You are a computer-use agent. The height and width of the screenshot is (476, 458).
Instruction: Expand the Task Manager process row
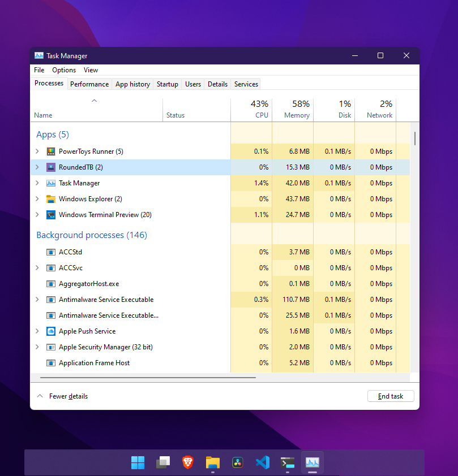pyautogui.click(x=37, y=183)
